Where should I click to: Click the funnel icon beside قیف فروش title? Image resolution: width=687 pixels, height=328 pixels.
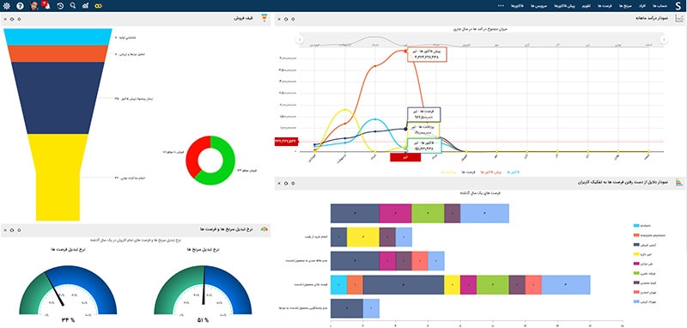tap(264, 18)
